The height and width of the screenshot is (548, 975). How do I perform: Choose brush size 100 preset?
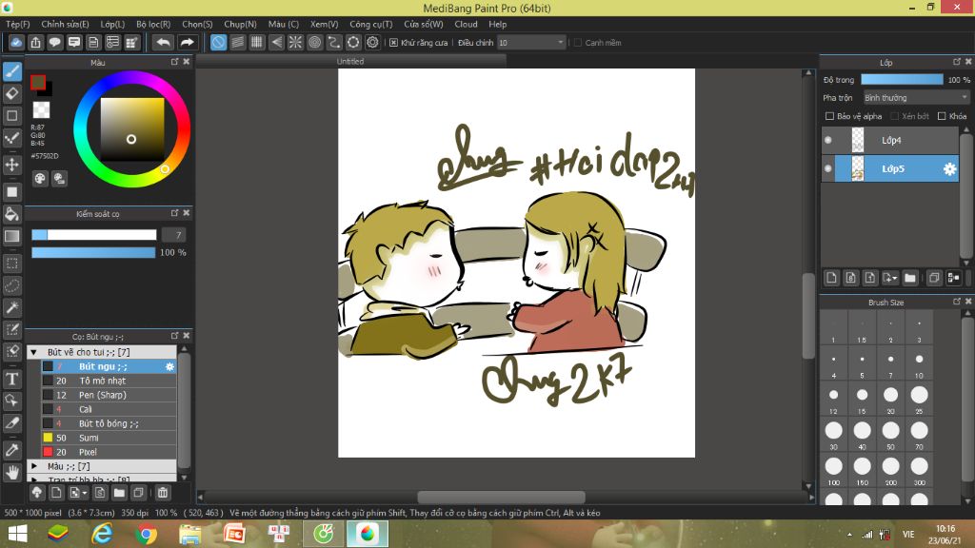coord(833,470)
